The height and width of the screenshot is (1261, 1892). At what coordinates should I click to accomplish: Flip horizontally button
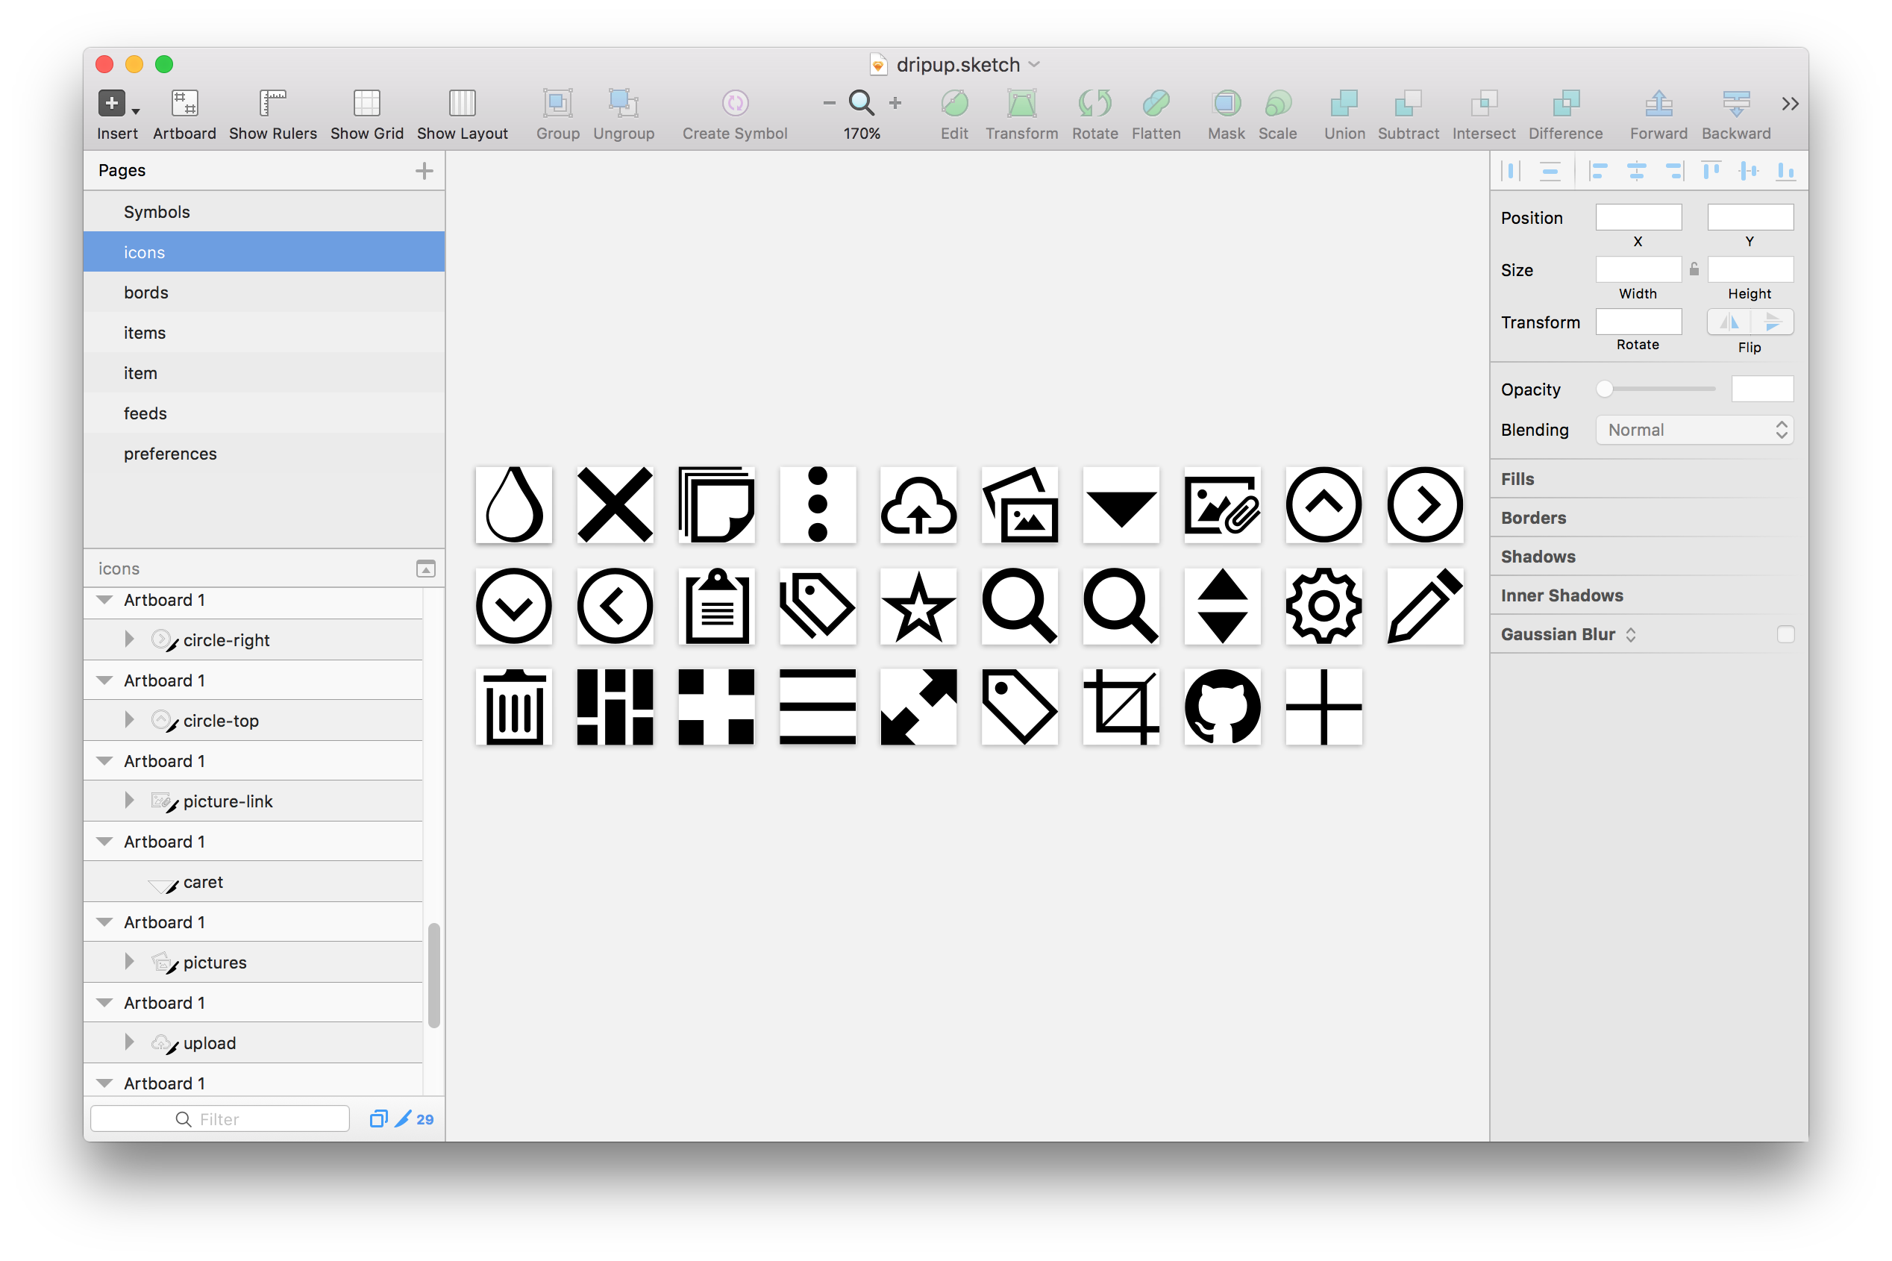[x=1729, y=322]
